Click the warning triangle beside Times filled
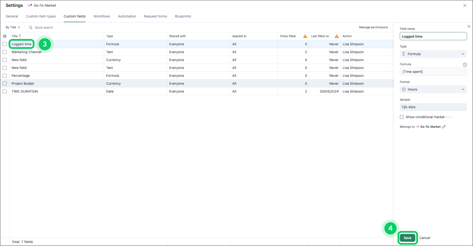Image resolution: width=473 pixels, height=246 pixels. pyautogui.click(x=305, y=36)
